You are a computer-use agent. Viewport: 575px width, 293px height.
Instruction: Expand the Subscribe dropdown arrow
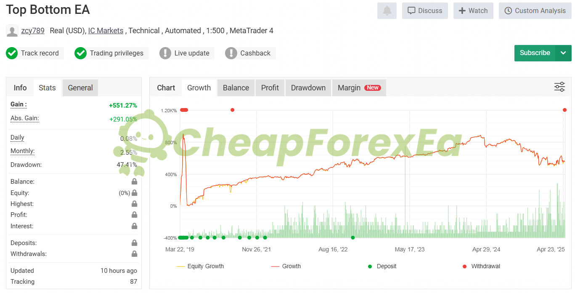[x=564, y=53]
